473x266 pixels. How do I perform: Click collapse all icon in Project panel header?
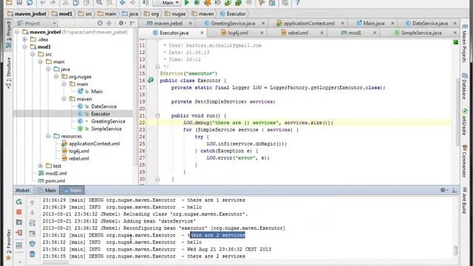click(x=109, y=23)
